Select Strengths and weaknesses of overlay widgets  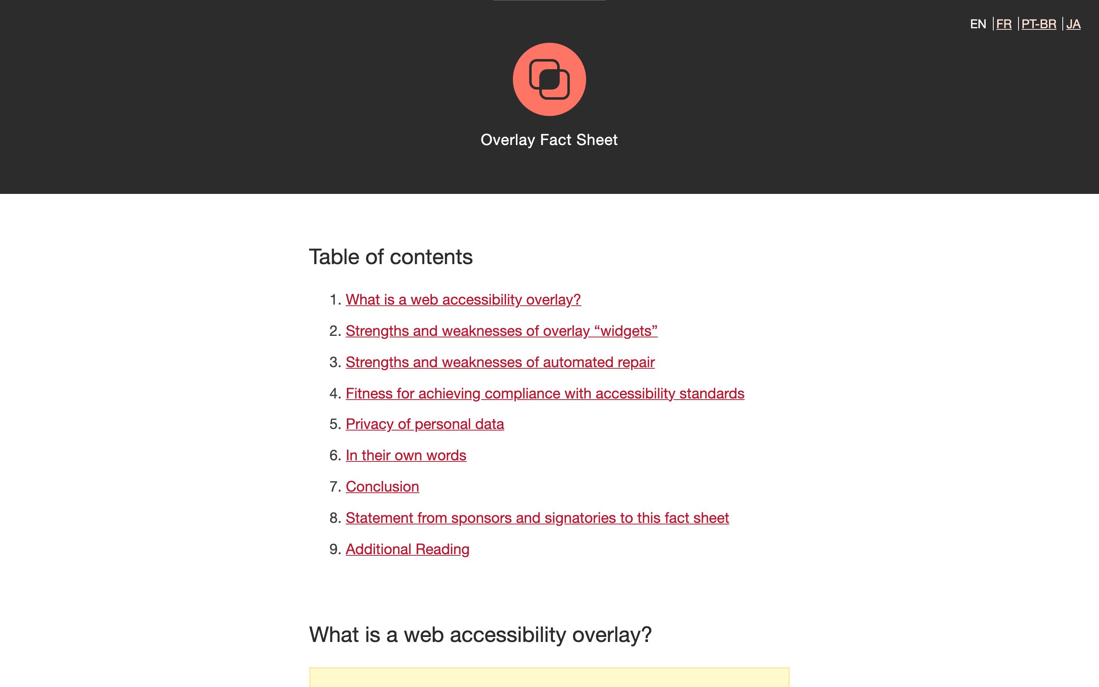coord(502,330)
